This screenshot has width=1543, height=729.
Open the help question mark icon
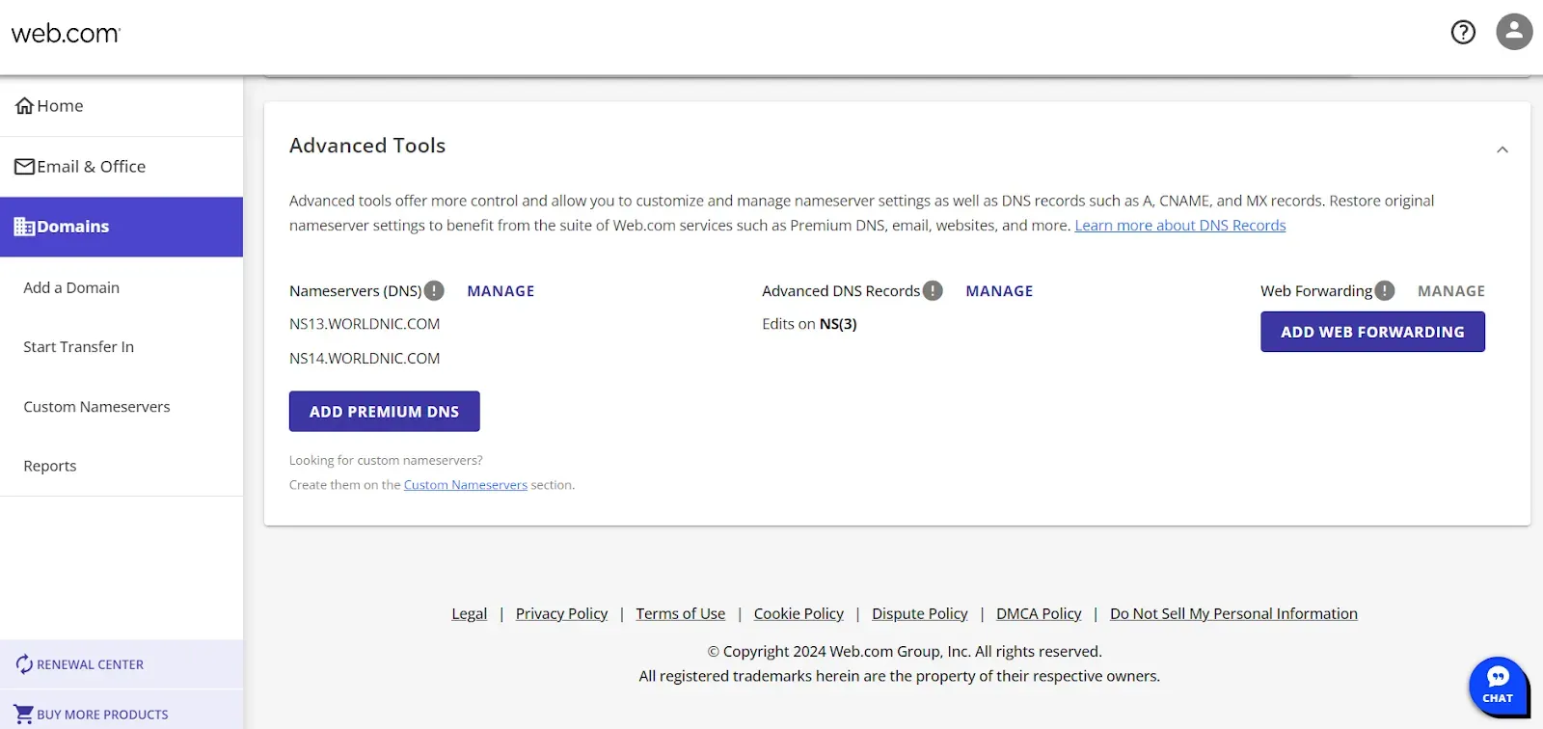pyautogui.click(x=1463, y=33)
